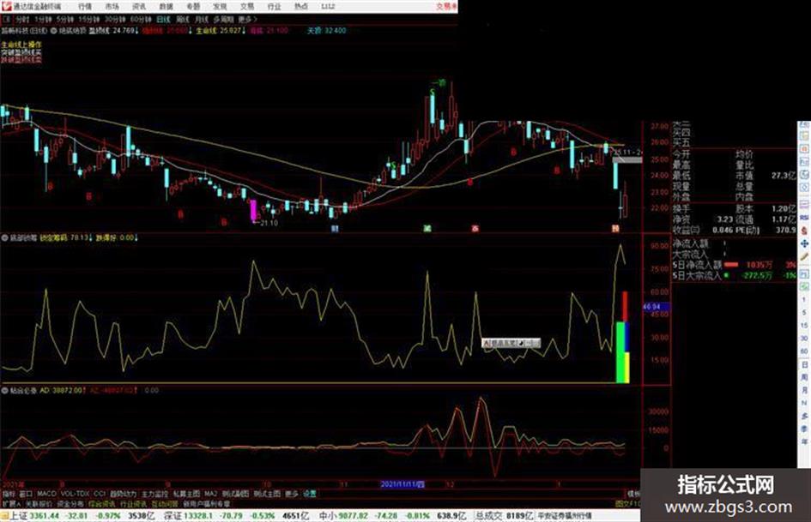This screenshot has height=522, width=811.
Task: Open the 设置 option in the indicator bar
Action: pos(310,494)
